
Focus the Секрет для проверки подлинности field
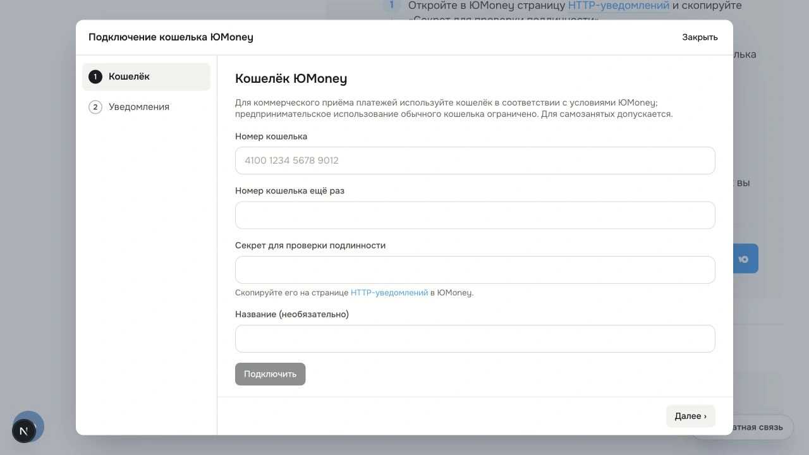pyautogui.click(x=475, y=270)
